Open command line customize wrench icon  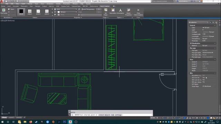click(69, 115)
